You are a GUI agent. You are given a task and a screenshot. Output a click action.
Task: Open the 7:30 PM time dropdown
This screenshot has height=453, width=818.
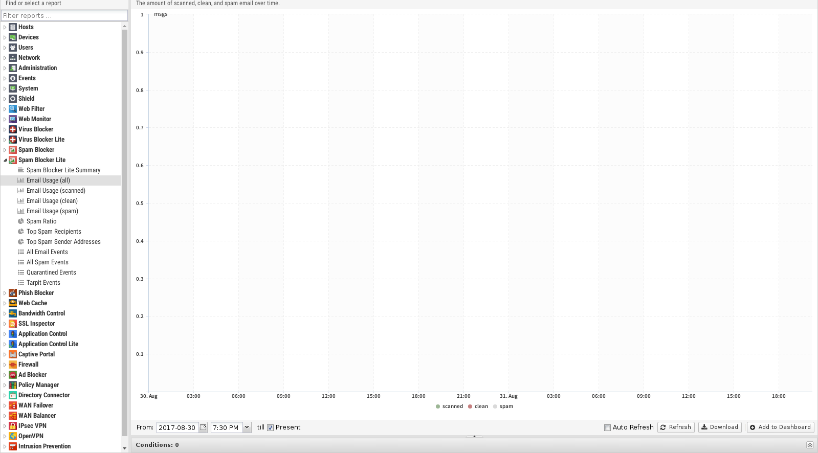(247, 427)
